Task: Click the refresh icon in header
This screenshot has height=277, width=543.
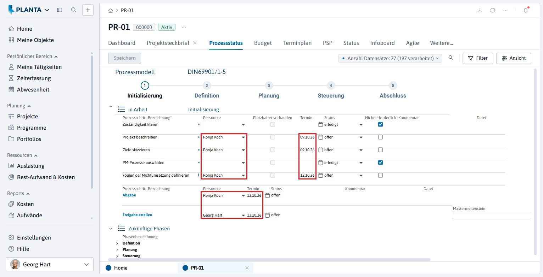Action: point(493,10)
